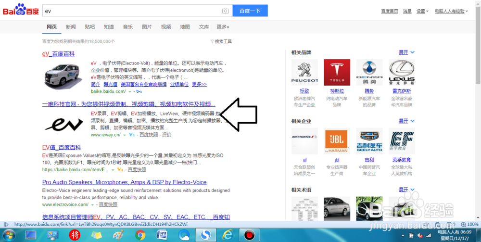The image size is (481, 242).
Task: Expand arrow next to www.ieway.cn
Action: click(125, 135)
